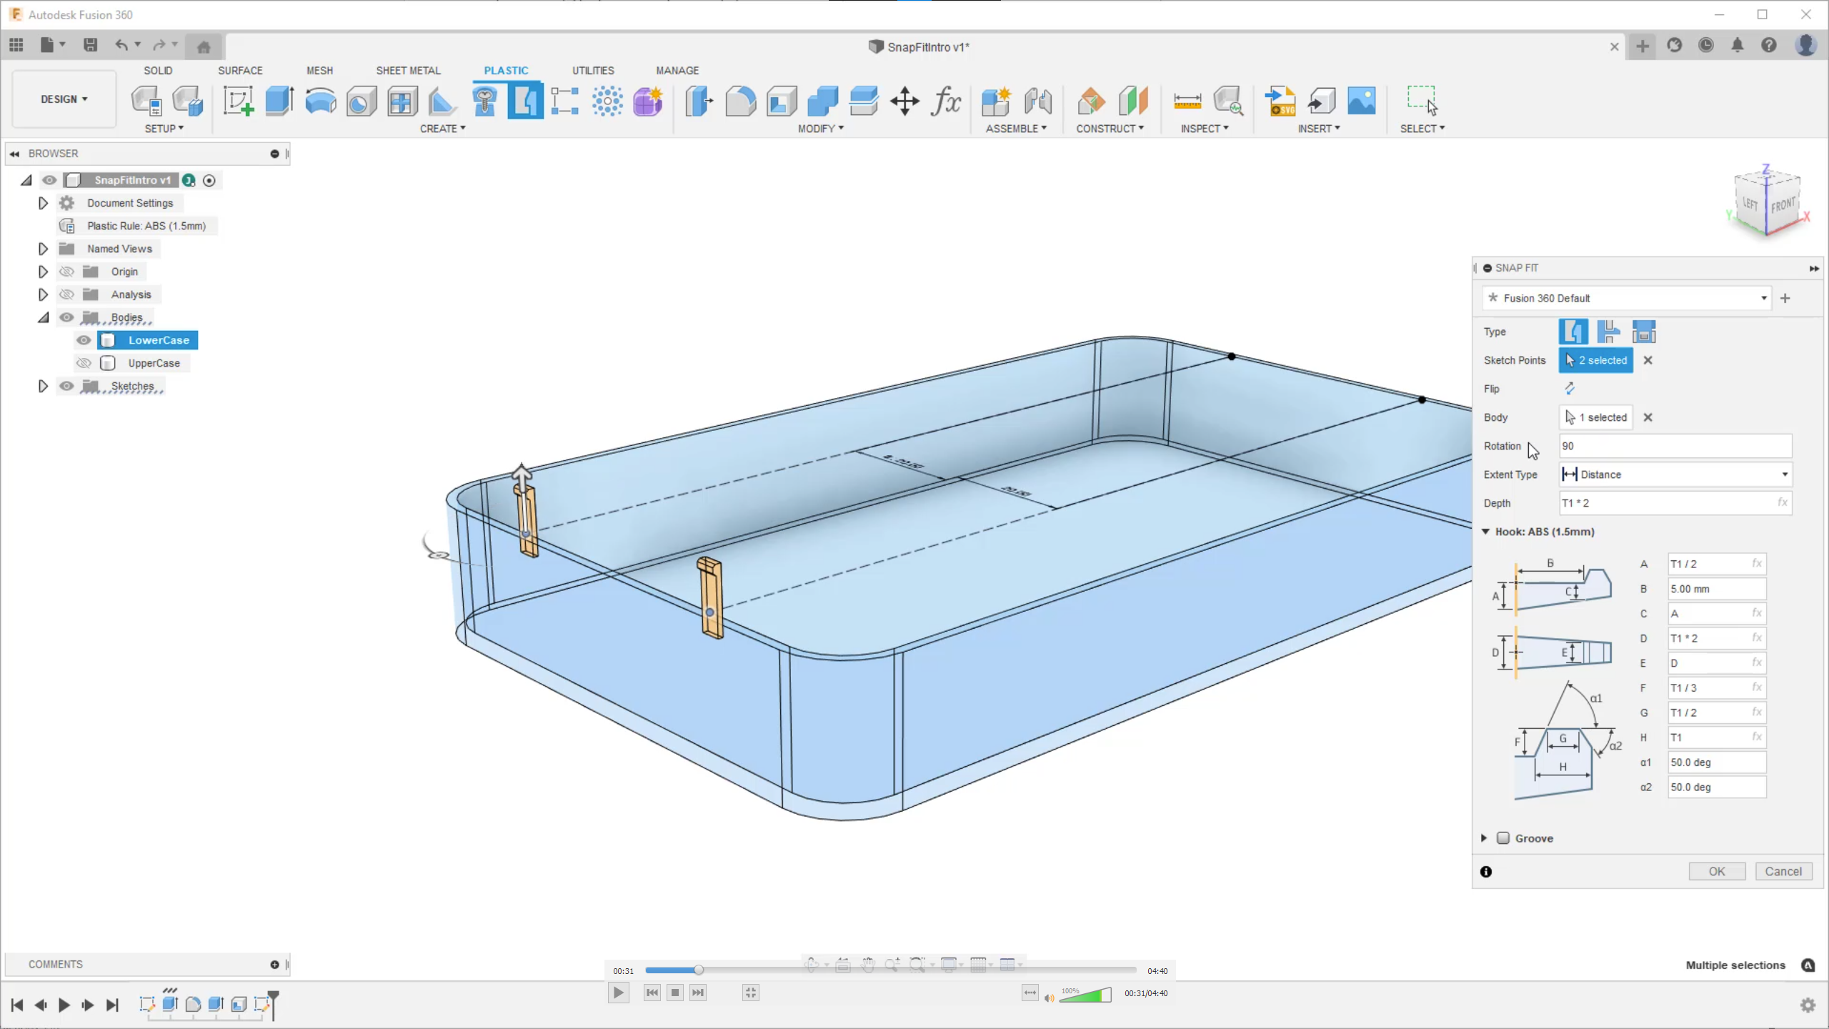Enable the Groove checkbox in Snap Fit
1829x1029 pixels.
tap(1503, 837)
